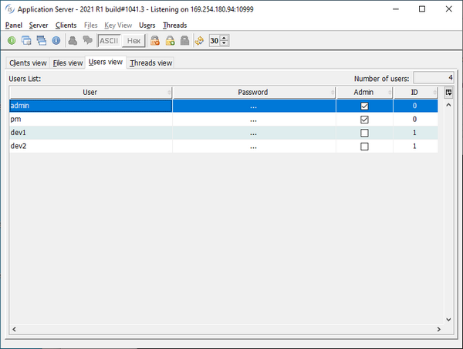Sort the list by User column header
The height and width of the screenshot is (349, 463).
90,93
